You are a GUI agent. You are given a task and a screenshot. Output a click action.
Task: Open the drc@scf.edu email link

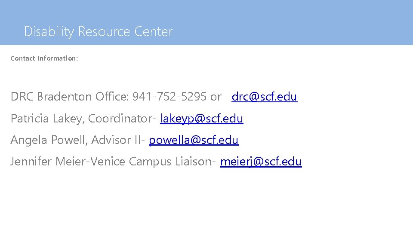pos(264,97)
